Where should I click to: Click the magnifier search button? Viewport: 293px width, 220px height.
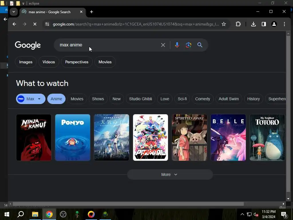click(x=200, y=45)
